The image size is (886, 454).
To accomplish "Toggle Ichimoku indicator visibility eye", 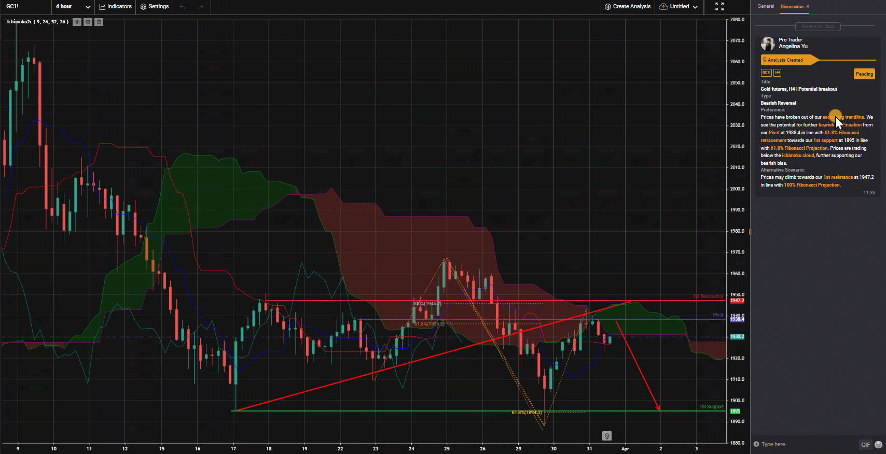I will (x=77, y=22).
